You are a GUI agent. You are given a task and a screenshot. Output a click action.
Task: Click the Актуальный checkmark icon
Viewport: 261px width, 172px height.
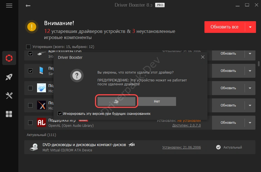218,147
